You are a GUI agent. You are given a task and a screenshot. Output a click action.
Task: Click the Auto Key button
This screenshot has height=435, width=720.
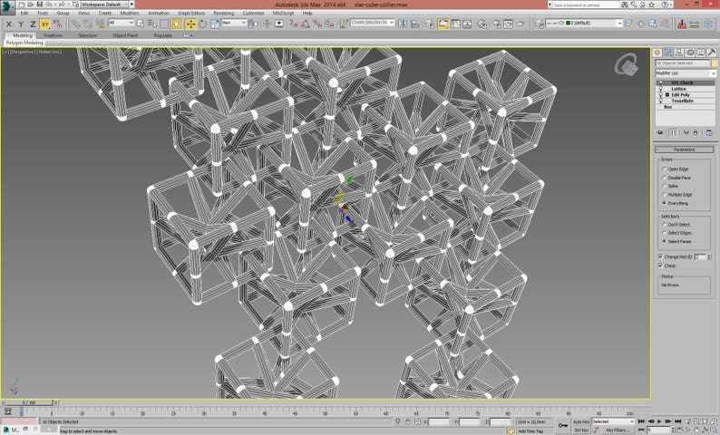tap(581, 421)
